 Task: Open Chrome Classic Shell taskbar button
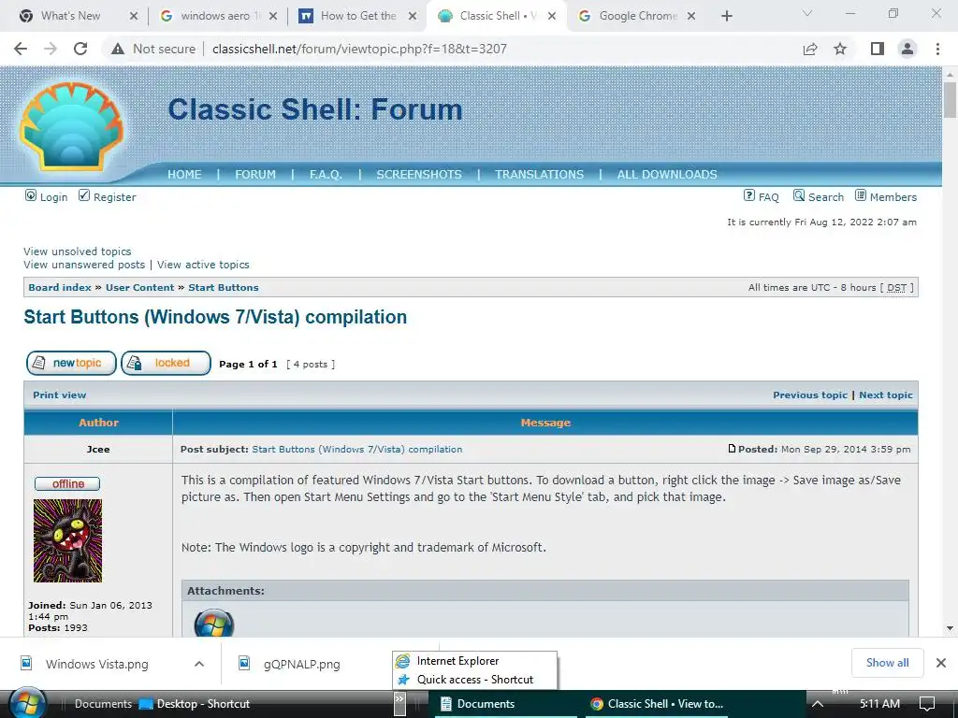pyautogui.click(x=657, y=704)
